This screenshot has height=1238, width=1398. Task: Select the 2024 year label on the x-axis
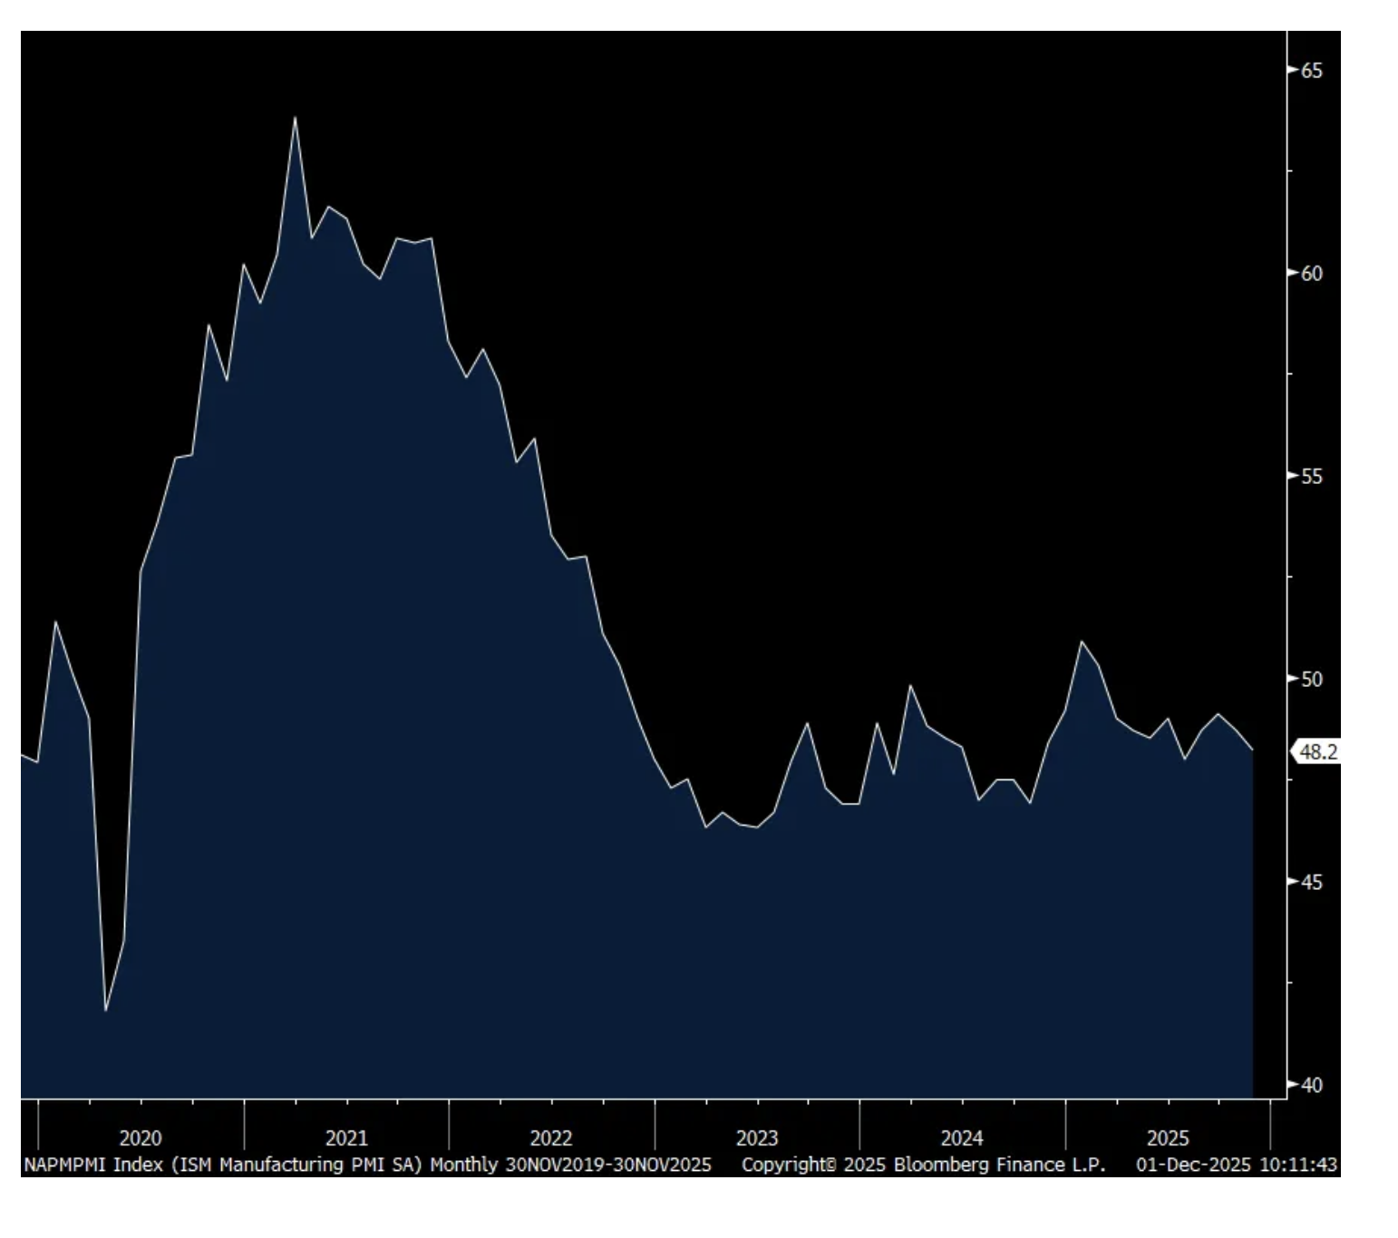(962, 1138)
